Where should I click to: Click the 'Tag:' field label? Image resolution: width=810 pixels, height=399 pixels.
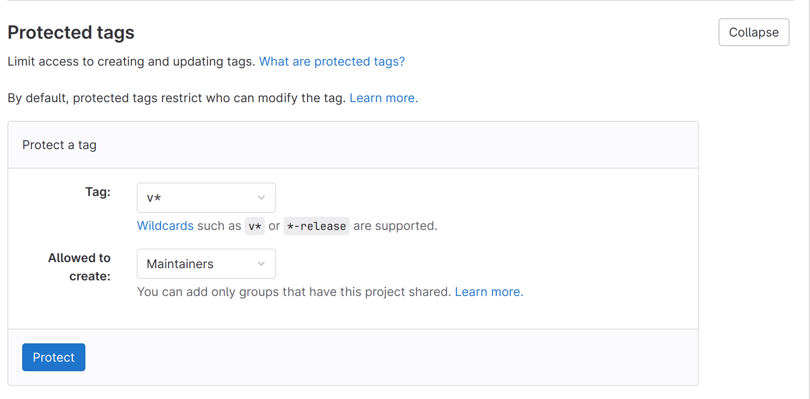pos(98,192)
